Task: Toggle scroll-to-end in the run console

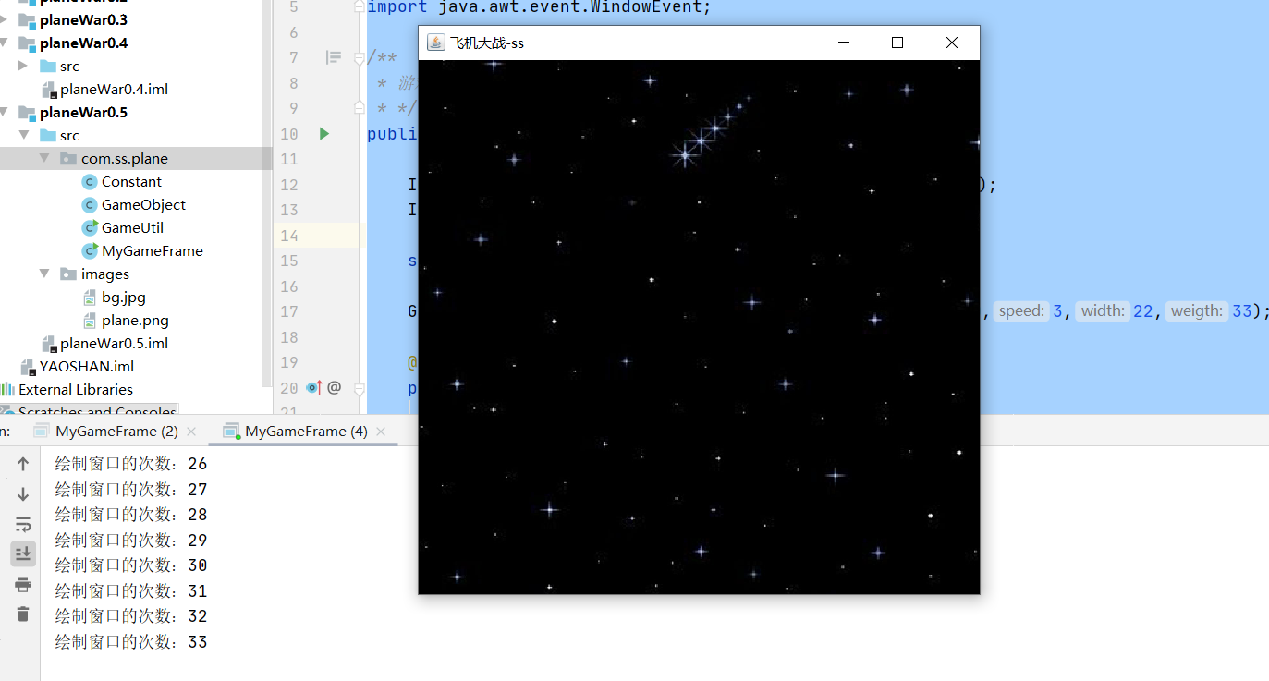Action: click(x=23, y=553)
